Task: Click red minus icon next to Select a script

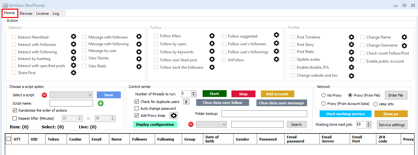Action: [x=45, y=95]
